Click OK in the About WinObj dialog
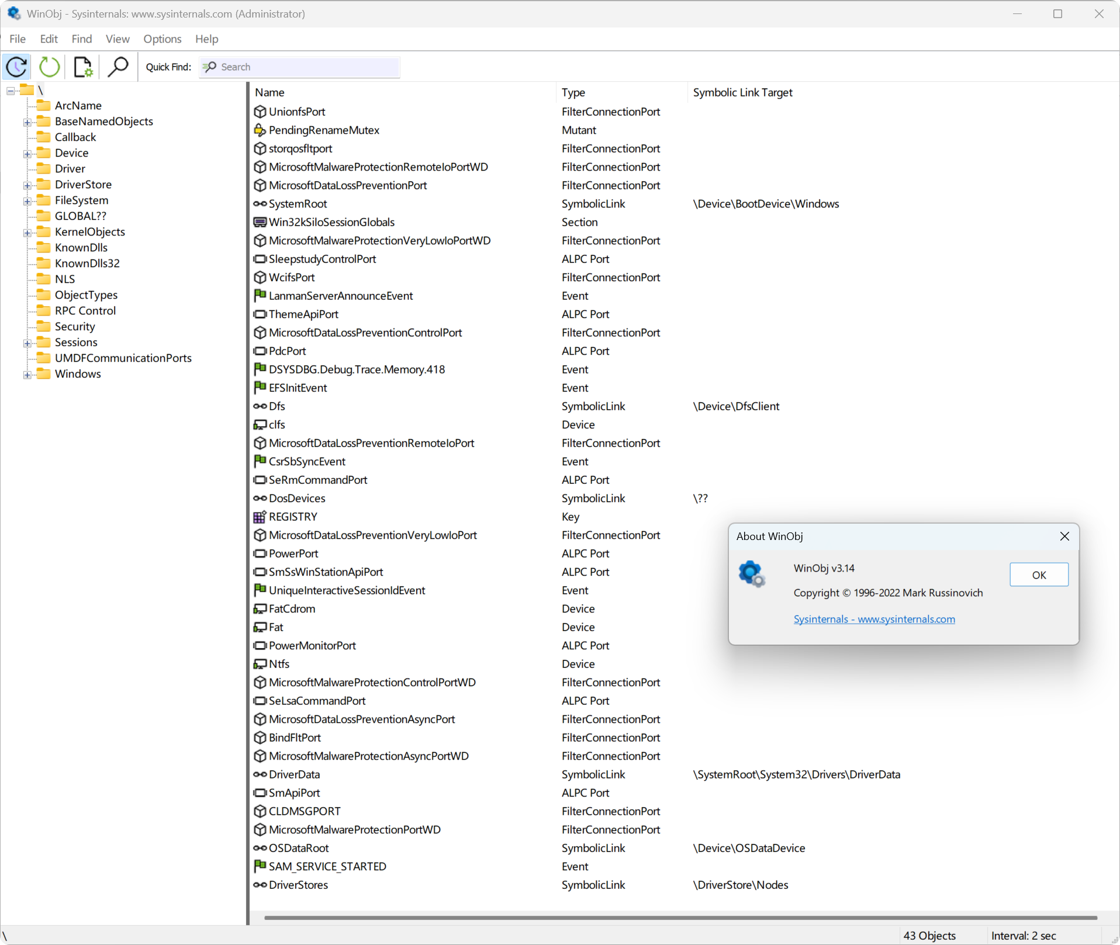The image size is (1120, 945). click(1039, 574)
